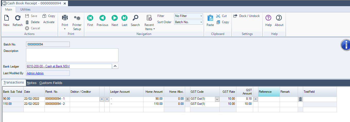Switch to the Custom Fields tab

point(51,83)
